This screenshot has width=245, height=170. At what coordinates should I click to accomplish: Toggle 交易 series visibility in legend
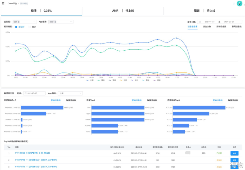110,80
